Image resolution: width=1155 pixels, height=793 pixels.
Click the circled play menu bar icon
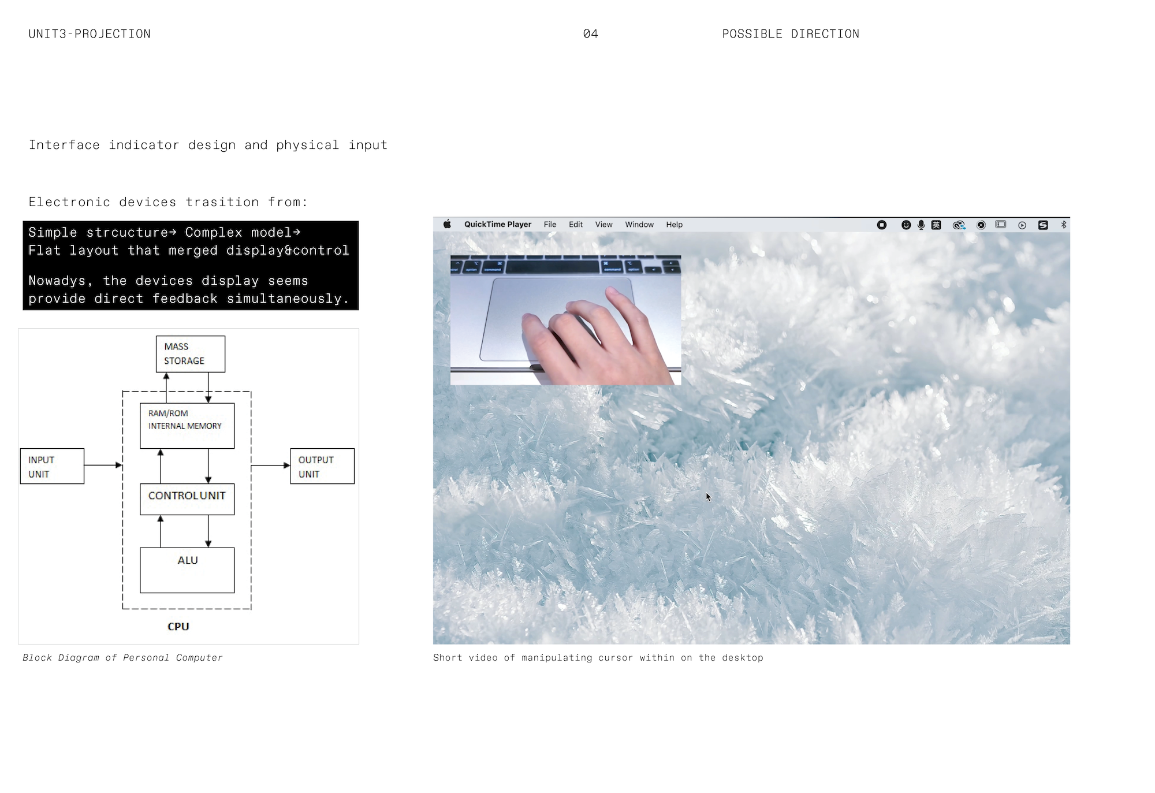(1022, 225)
